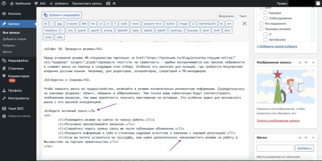
Task: Move Изображение записи panel down
Action: [306, 62]
